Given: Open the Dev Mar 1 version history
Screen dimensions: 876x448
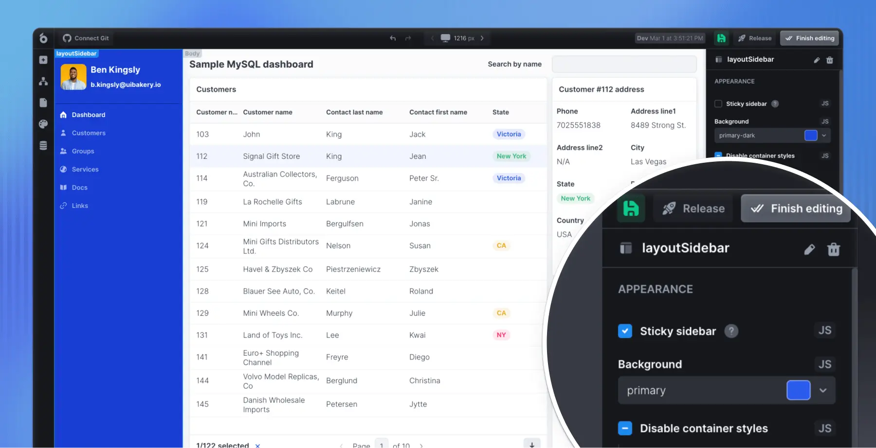Looking at the screenshot, I should pyautogui.click(x=670, y=38).
